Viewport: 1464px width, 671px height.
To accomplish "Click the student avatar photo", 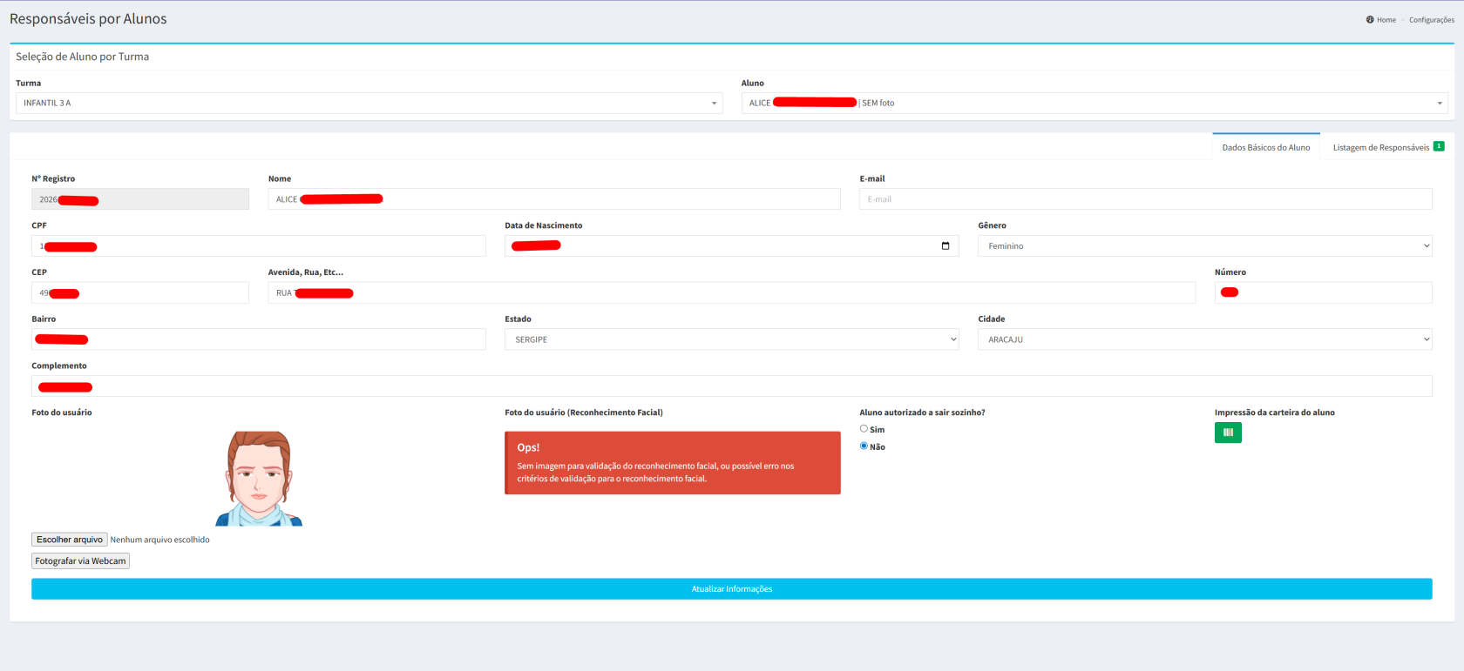I will coord(259,479).
